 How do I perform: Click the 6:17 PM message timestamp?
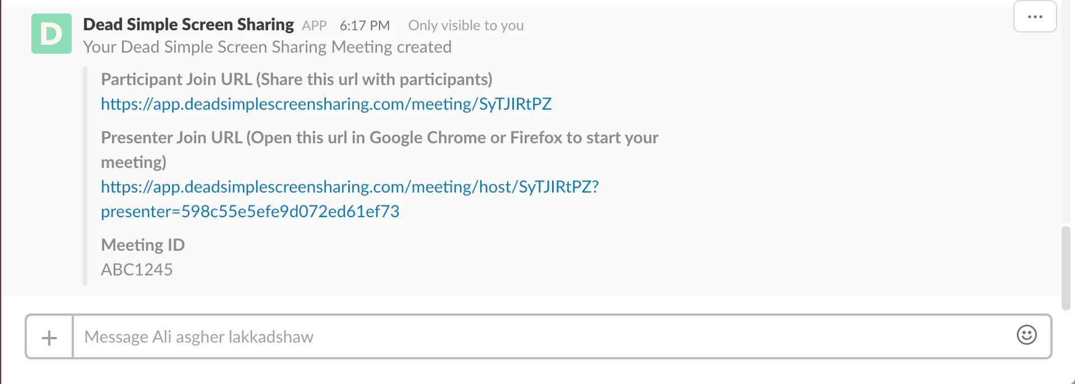[x=364, y=26]
